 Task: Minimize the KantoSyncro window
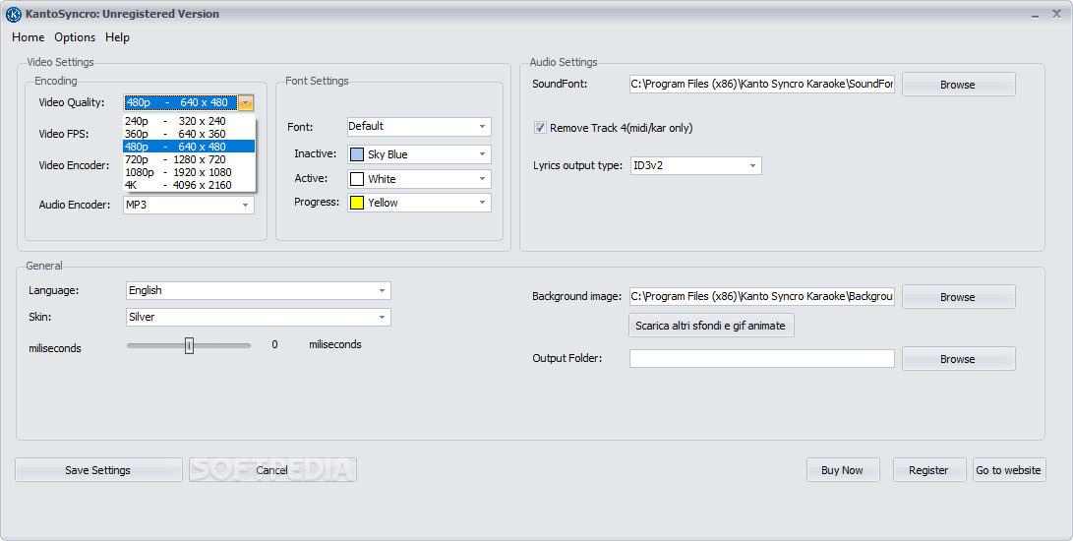coord(1036,15)
